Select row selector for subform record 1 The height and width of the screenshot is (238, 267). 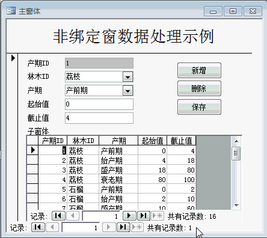32,150
